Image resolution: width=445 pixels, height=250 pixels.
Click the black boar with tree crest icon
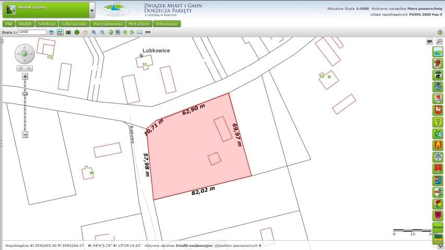coord(438,75)
